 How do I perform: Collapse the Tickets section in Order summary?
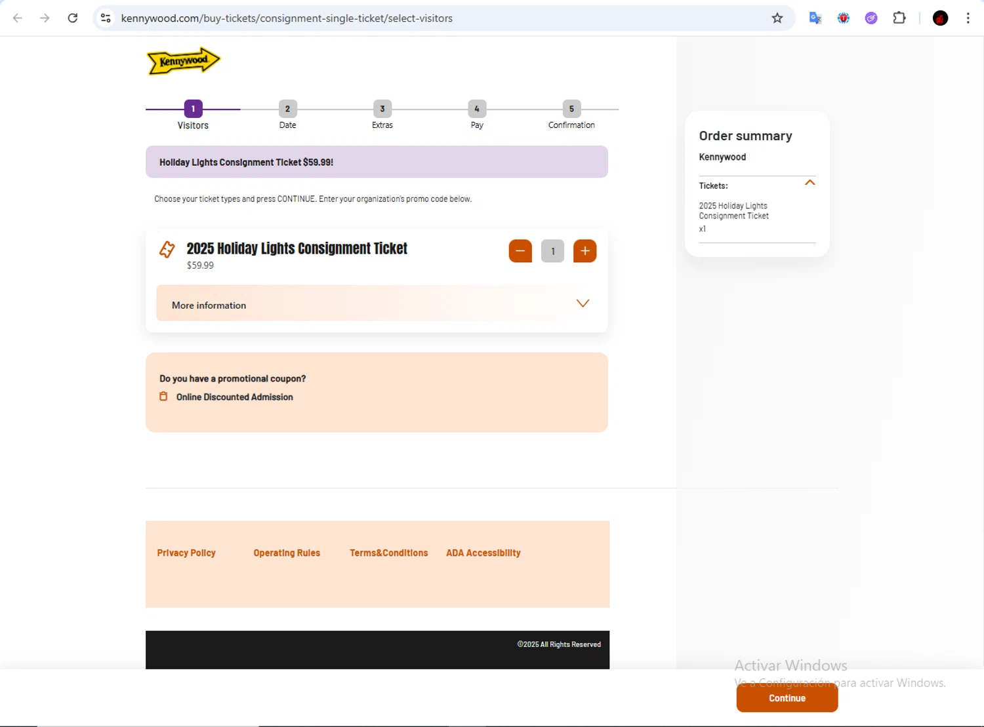pyautogui.click(x=810, y=183)
